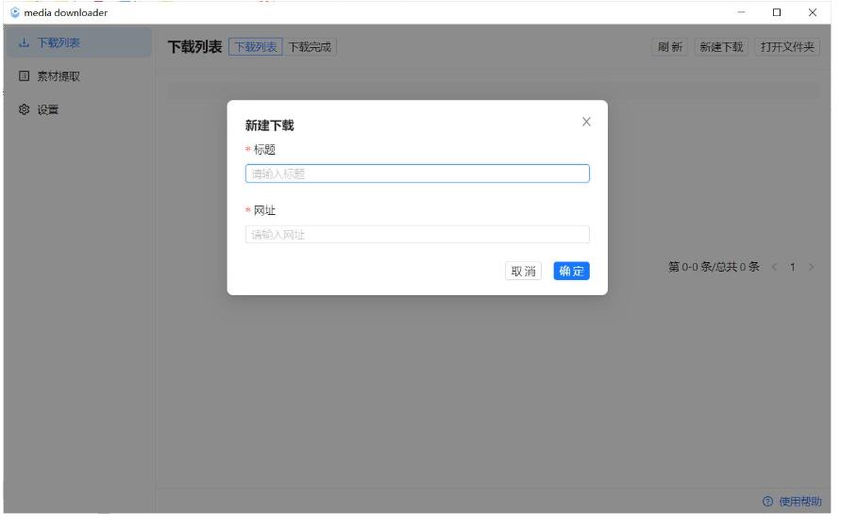The image size is (857, 529).
Task: Go to the next page arrow
Action: 811,267
